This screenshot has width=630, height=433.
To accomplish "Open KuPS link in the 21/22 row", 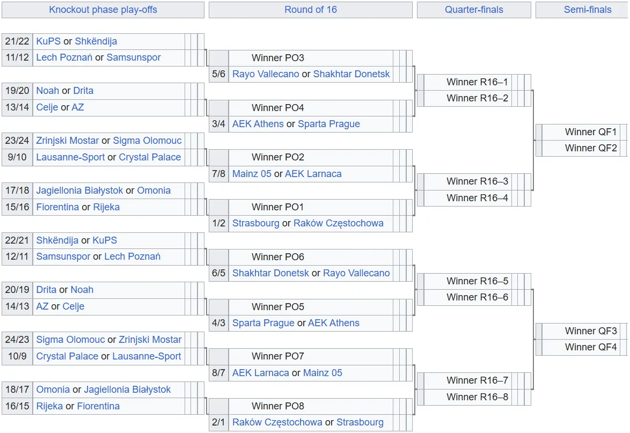I will pos(48,41).
